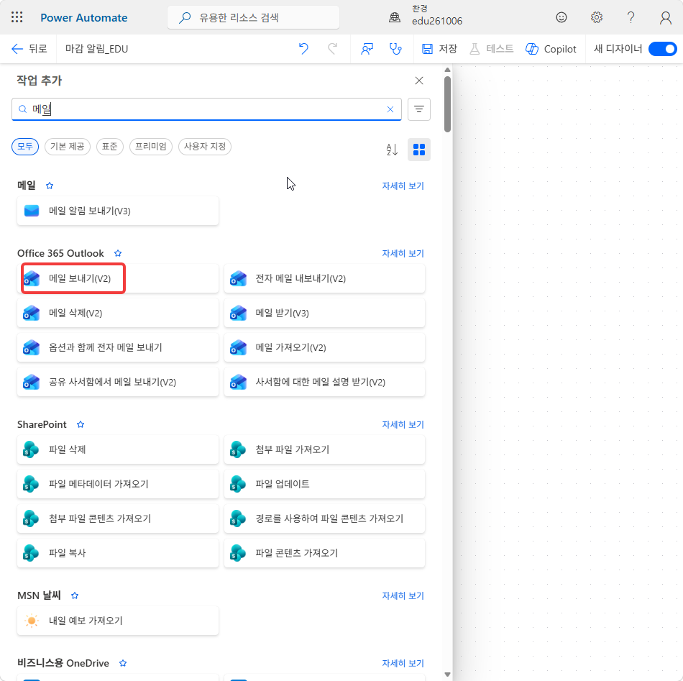Screen dimensions: 683x681
Task: Choose 메일 삭제(V2) action
Action: (x=118, y=313)
